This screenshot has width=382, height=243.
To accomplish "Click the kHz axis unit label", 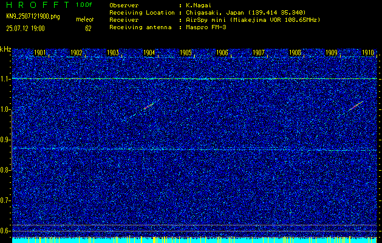I will click(5, 49).
